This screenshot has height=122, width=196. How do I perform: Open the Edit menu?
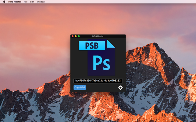click(x=32, y=2)
